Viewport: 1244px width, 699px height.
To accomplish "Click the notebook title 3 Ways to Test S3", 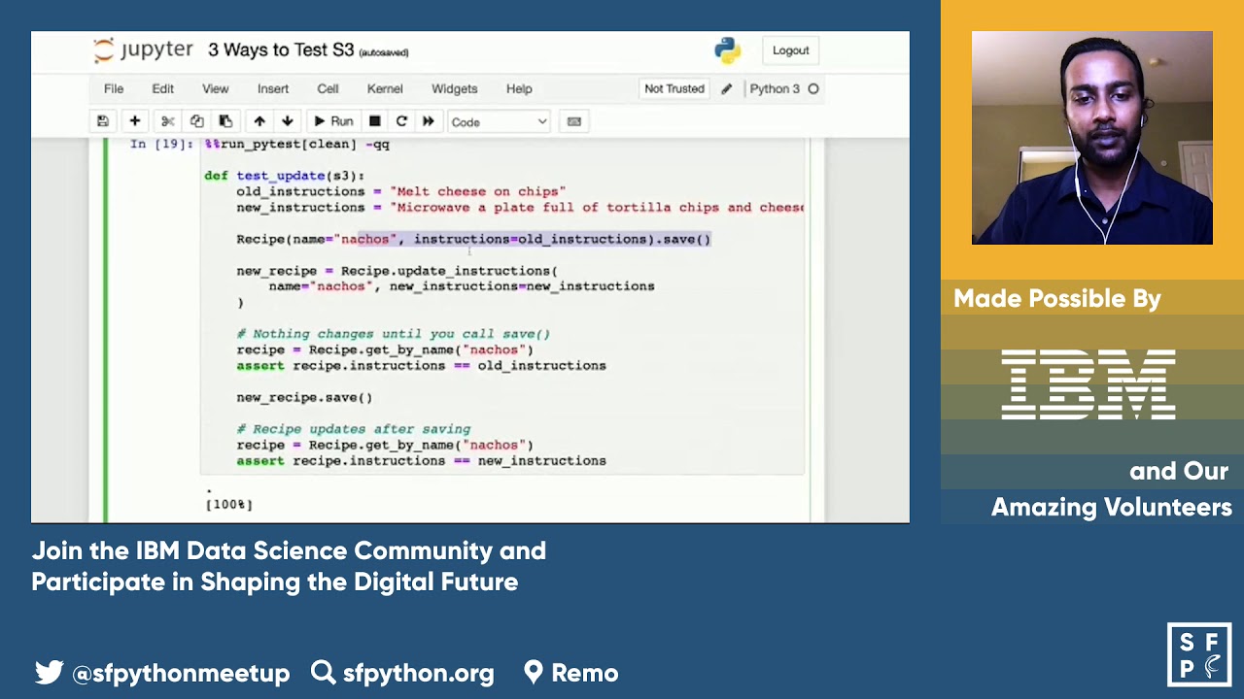I will click(281, 50).
